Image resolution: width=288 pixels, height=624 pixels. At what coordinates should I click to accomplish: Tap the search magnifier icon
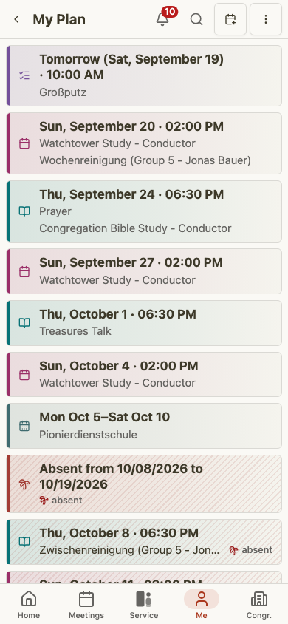(196, 19)
